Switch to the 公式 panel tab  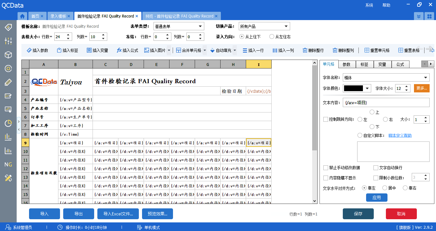coord(400,64)
